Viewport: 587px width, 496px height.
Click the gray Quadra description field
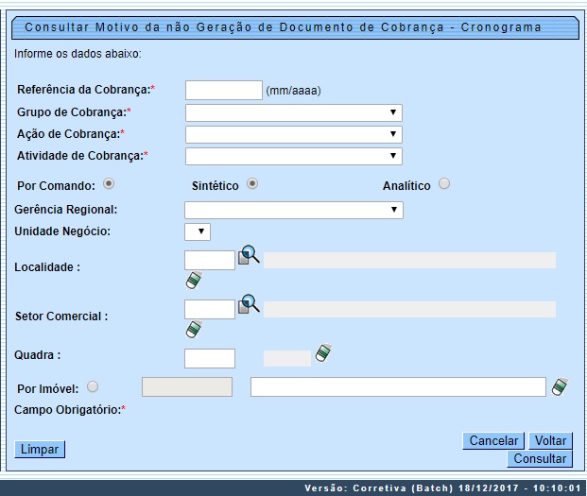click(x=287, y=358)
